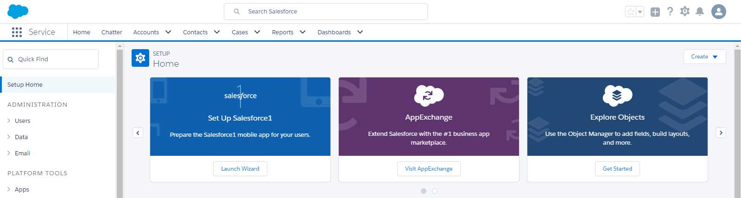Click the Launch Wizard button

click(x=240, y=169)
